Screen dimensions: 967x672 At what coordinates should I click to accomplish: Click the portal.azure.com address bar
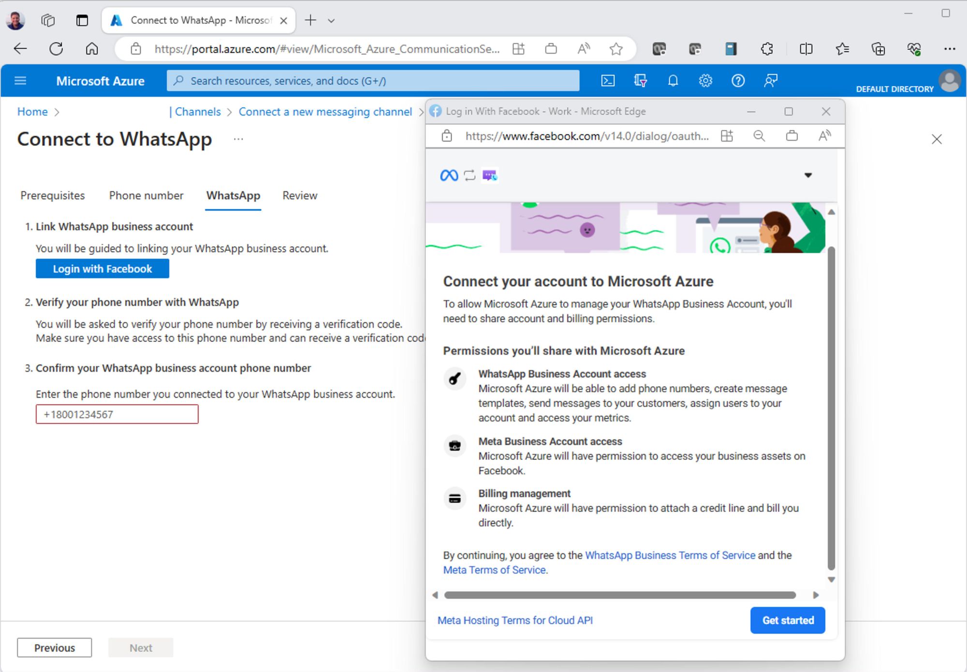[327, 49]
